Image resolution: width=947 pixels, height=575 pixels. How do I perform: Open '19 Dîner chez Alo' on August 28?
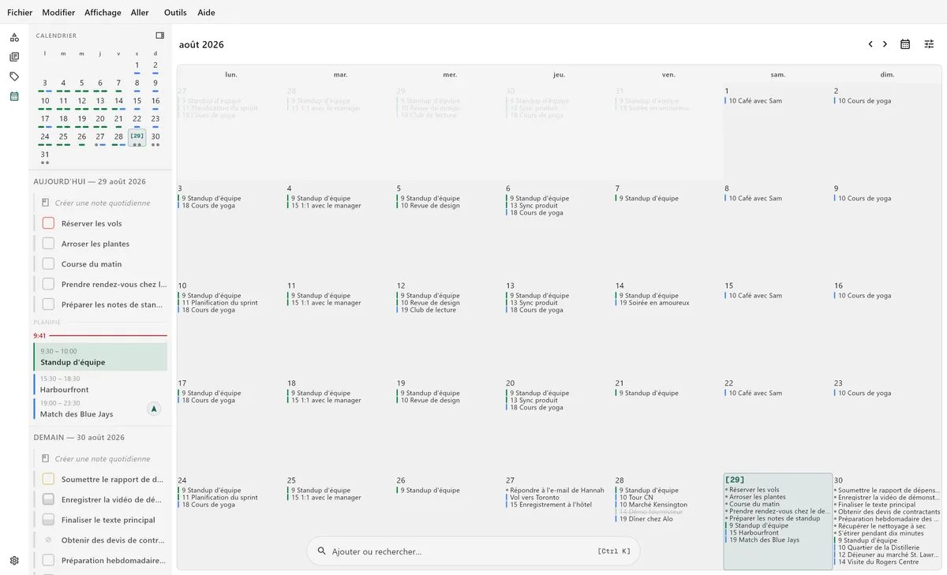tap(646, 519)
